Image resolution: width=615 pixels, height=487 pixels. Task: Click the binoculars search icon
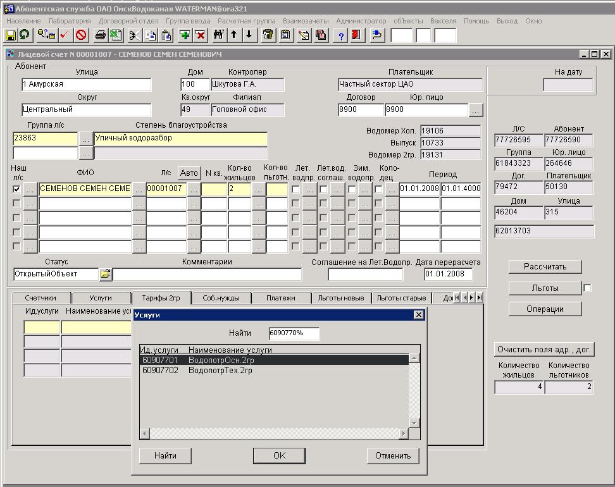point(219,35)
